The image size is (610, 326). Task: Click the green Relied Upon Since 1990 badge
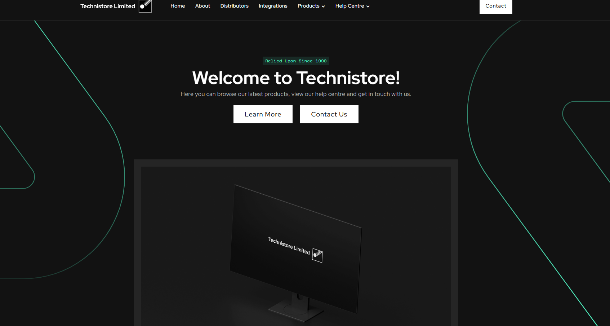(296, 61)
